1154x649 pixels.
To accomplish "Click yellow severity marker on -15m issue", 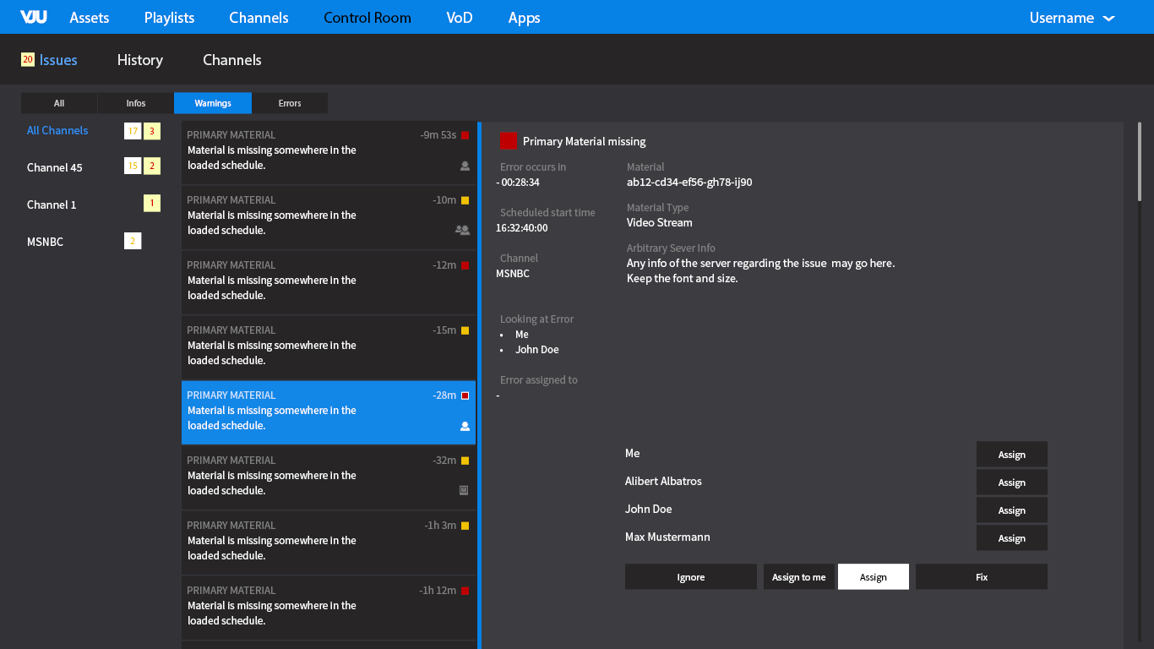I will click(465, 330).
